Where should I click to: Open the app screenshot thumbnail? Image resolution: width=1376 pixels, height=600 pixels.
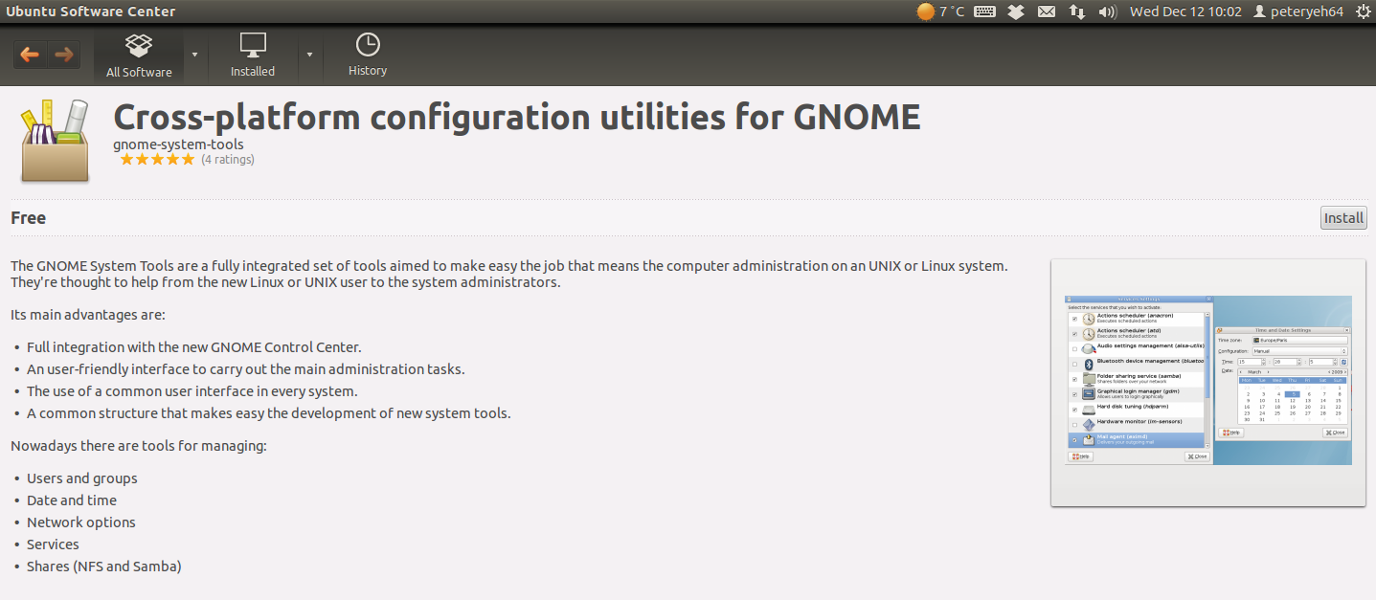[x=1208, y=382]
